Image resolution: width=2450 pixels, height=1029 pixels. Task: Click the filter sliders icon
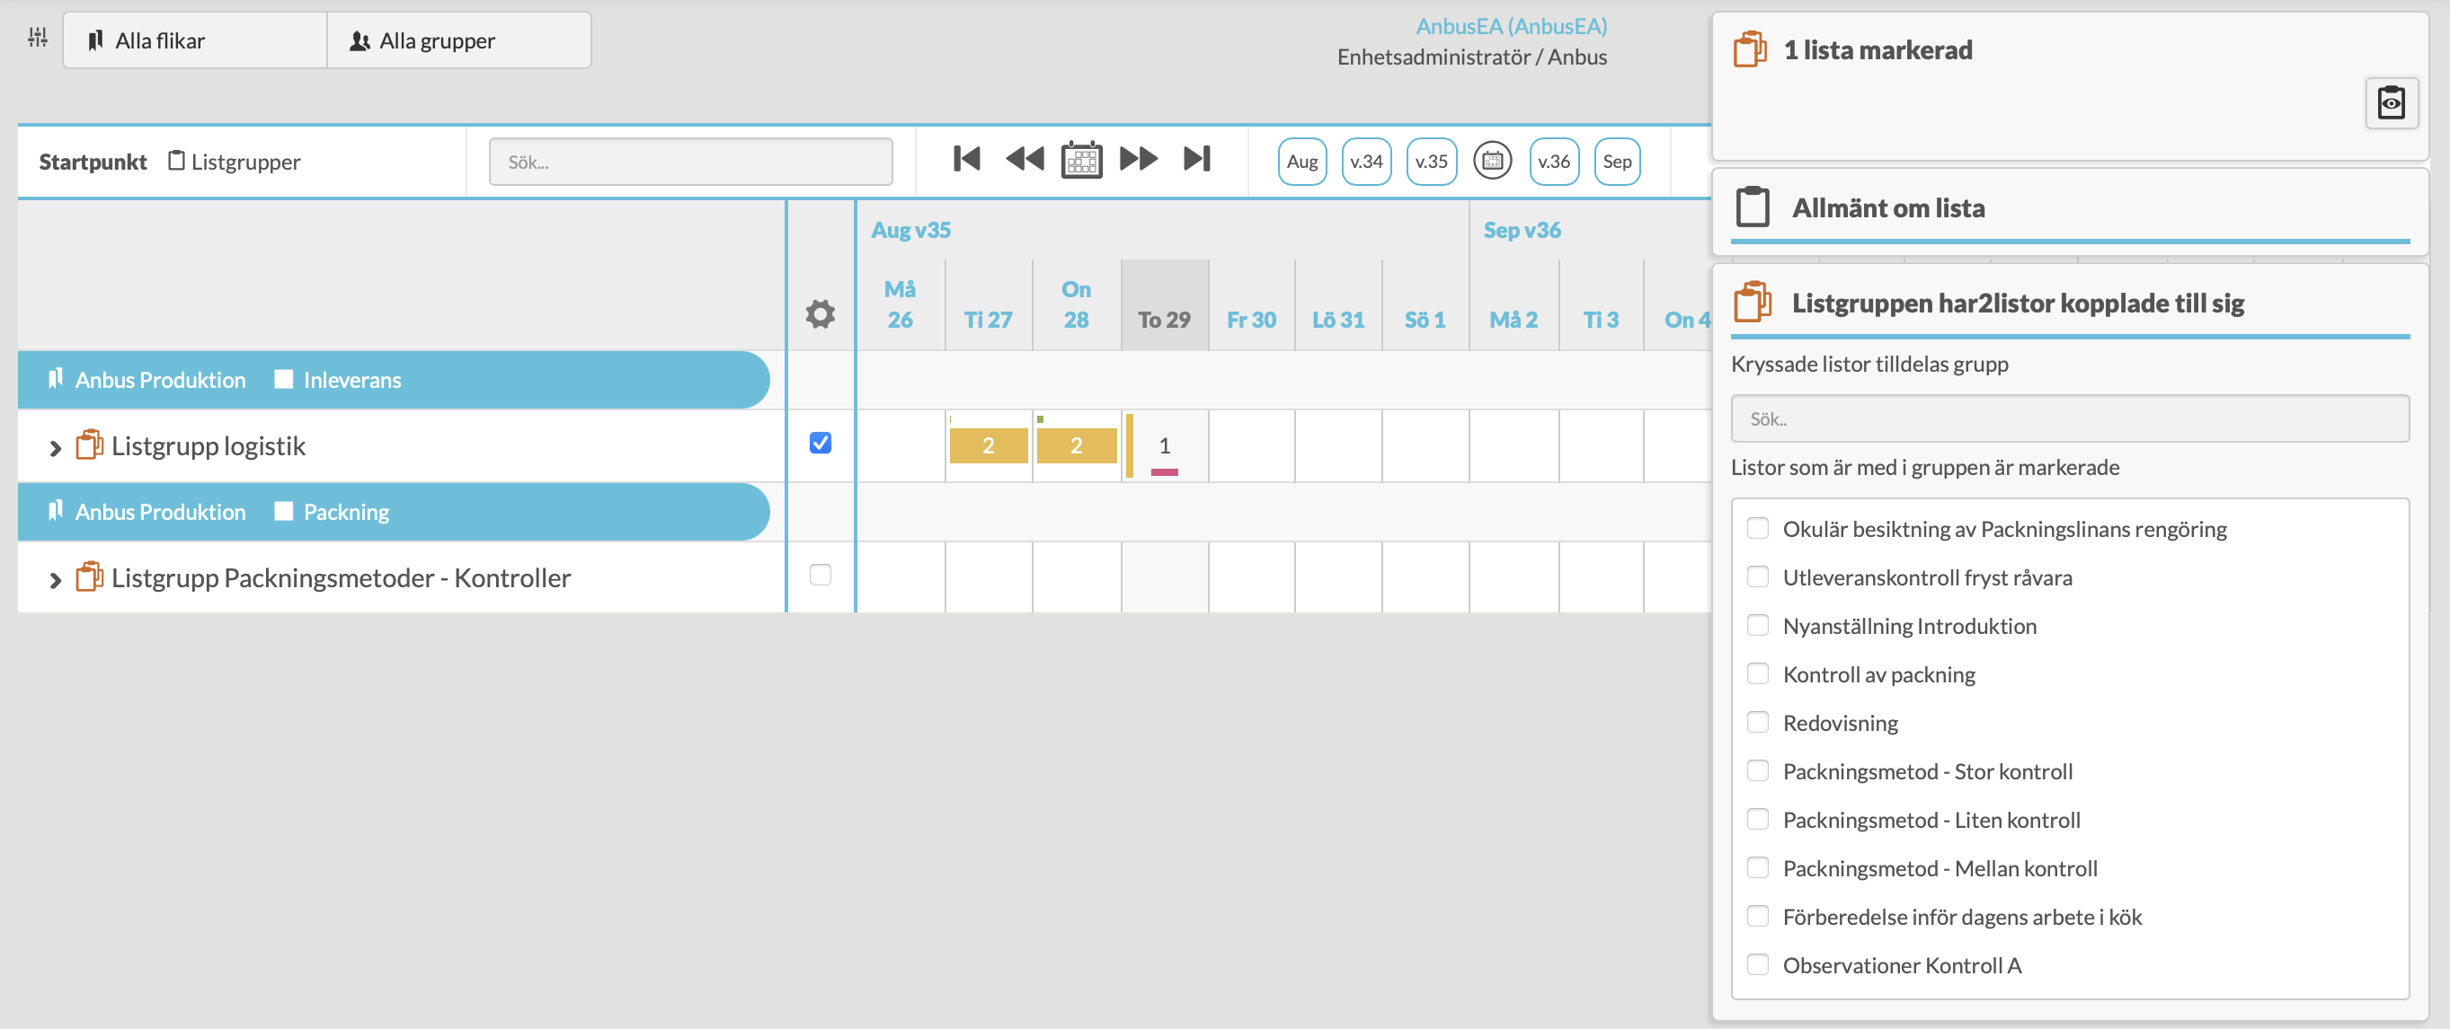pos(37,38)
